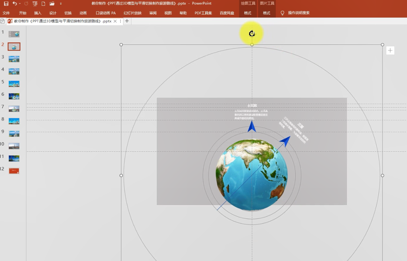
Task: Click the Redo icon
Action: [26, 4]
